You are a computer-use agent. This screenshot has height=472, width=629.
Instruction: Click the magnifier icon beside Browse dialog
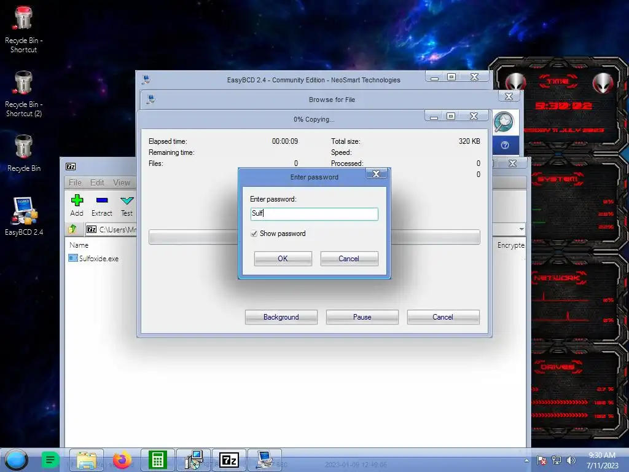pyautogui.click(x=504, y=122)
